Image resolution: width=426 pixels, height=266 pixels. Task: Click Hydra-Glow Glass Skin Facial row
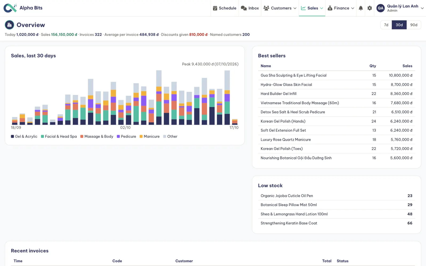337,85
